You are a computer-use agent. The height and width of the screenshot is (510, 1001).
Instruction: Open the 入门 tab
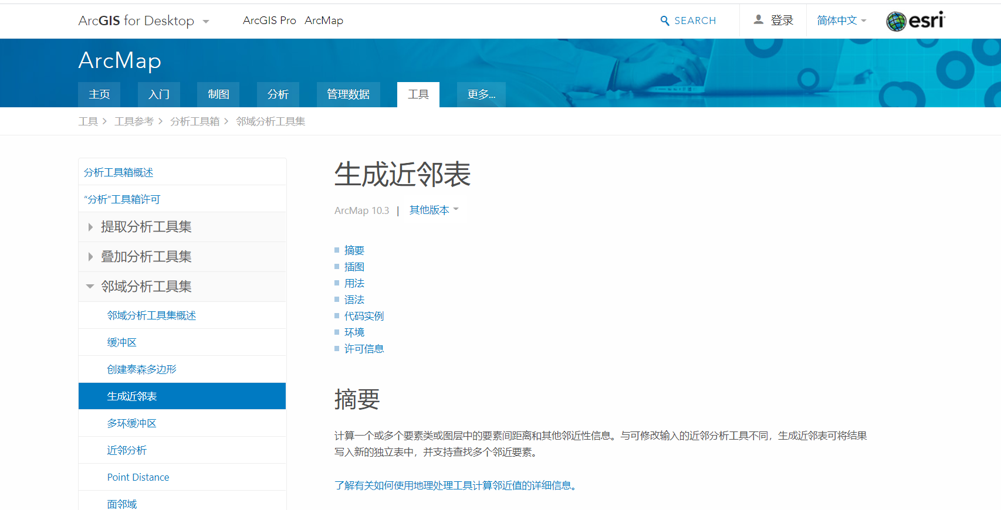coord(159,94)
